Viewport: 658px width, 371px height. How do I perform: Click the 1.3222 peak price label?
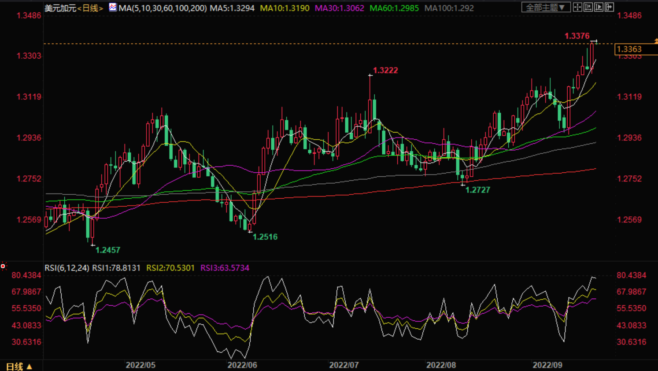[385, 70]
